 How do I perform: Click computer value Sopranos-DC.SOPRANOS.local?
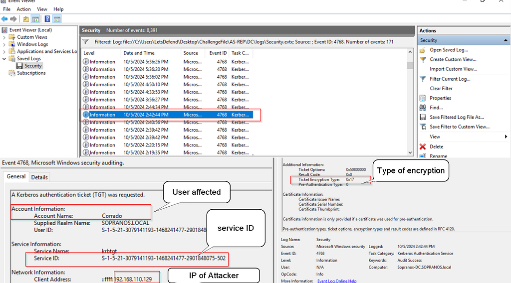tap(424, 268)
